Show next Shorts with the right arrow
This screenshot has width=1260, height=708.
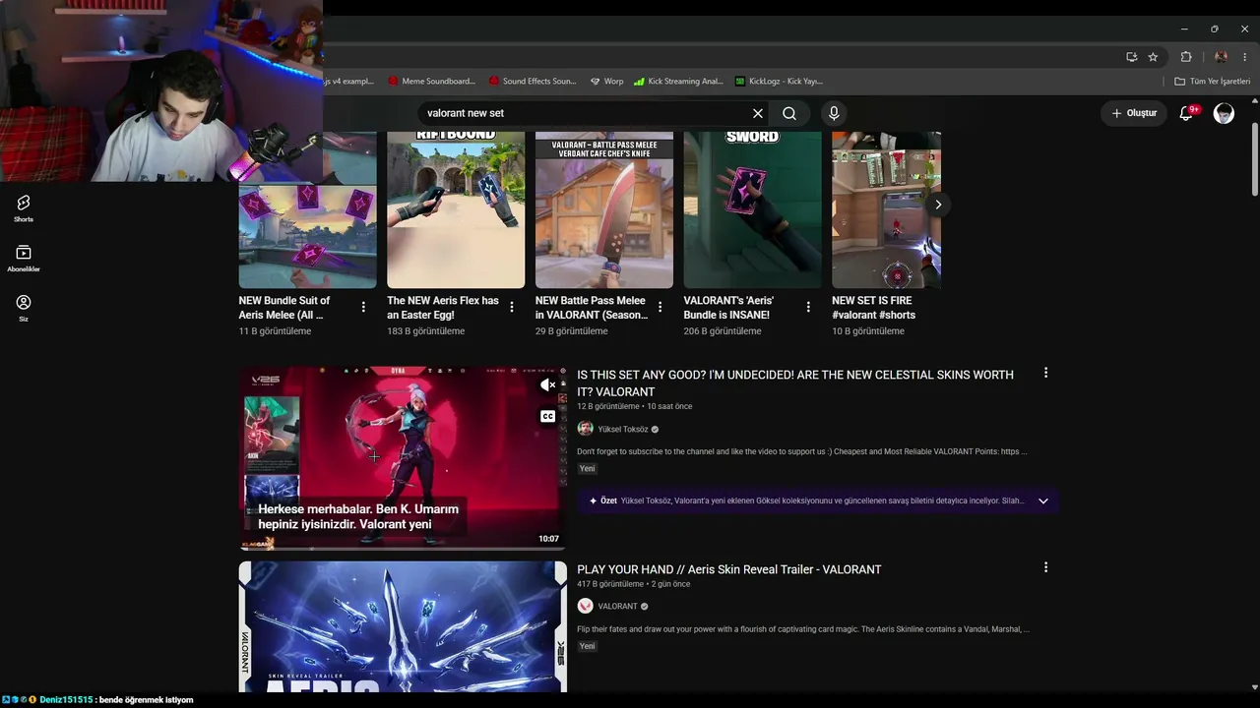point(938,205)
